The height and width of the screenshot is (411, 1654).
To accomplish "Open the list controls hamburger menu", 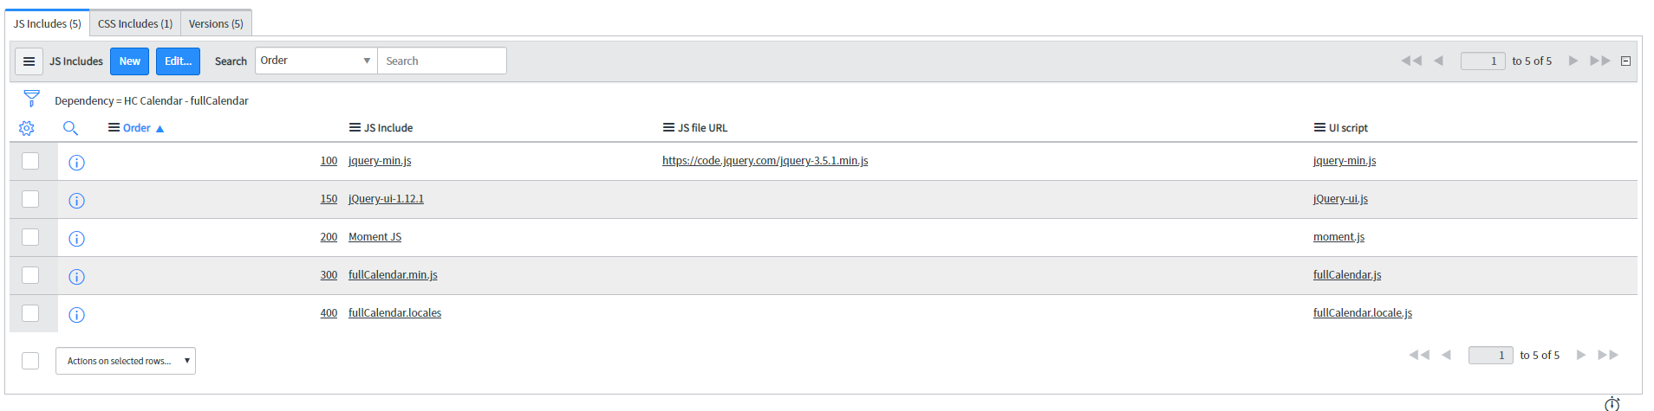I will 29,61.
